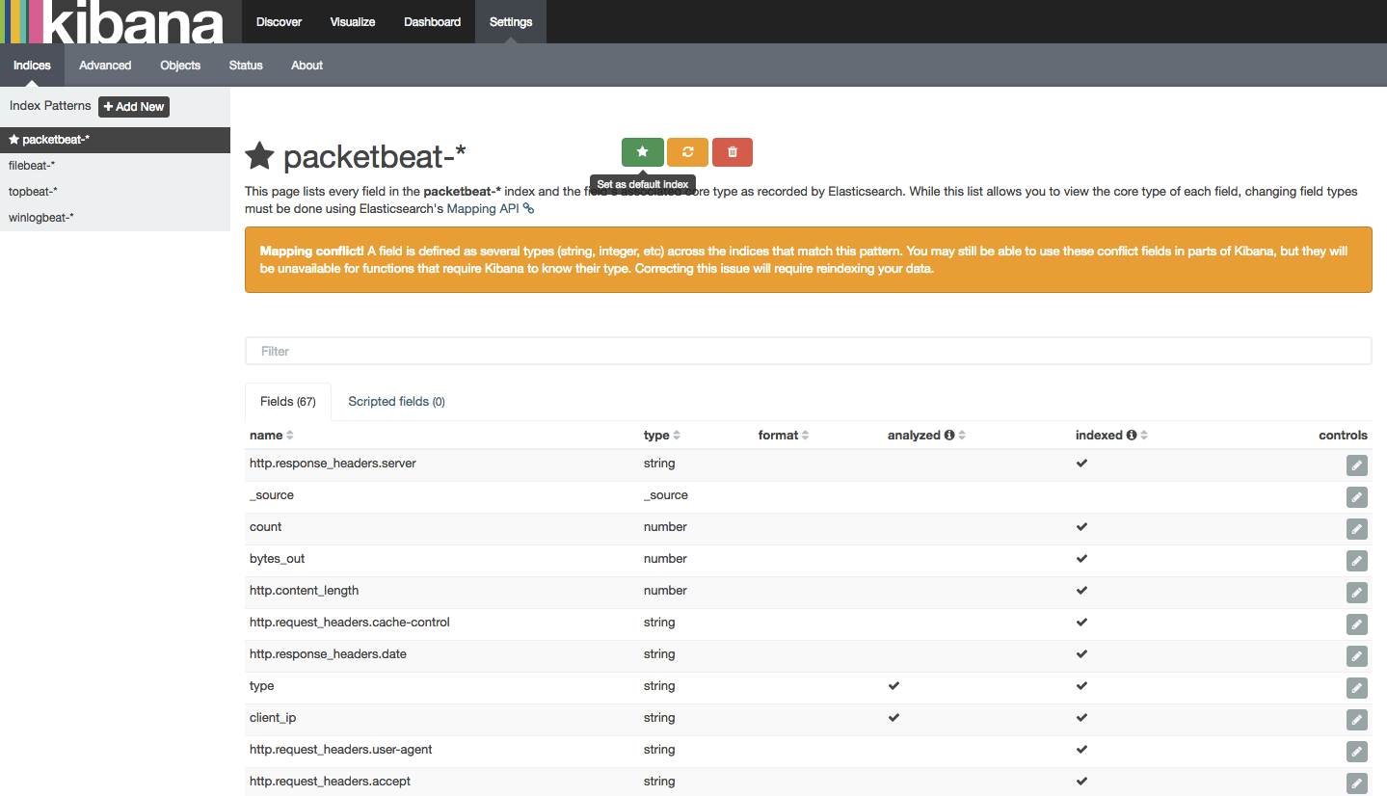Click the count field name
The height and width of the screenshot is (796, 1387).
(x=266, y=527)
